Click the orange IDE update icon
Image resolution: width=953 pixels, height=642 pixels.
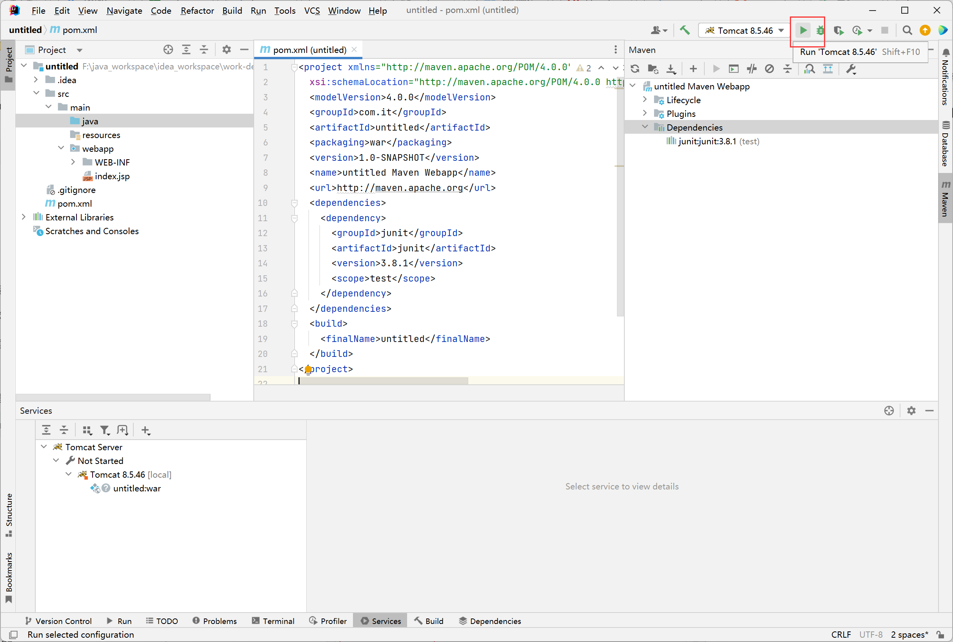click(x=925, y=30)
